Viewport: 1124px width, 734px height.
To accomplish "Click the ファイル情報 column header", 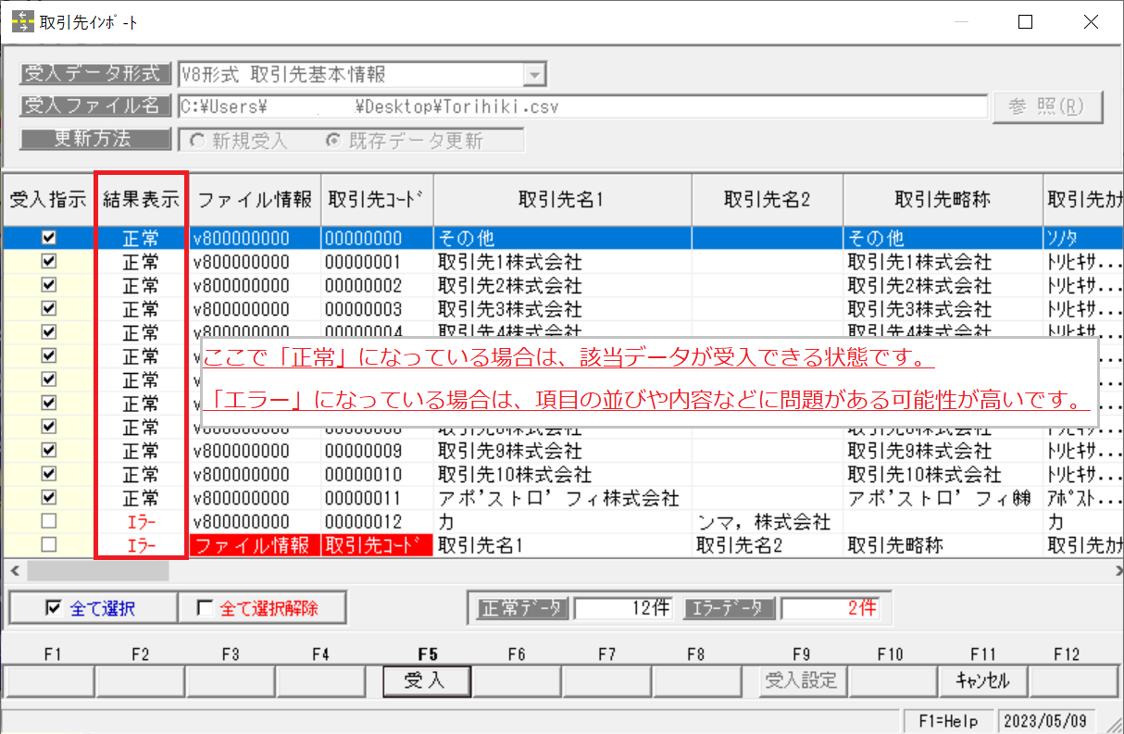I will pyautogui.click(x=255, y=198).
